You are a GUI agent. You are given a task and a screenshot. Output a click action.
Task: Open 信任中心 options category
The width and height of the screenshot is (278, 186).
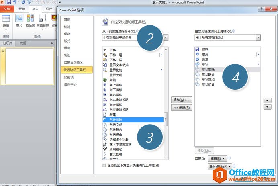77,84
